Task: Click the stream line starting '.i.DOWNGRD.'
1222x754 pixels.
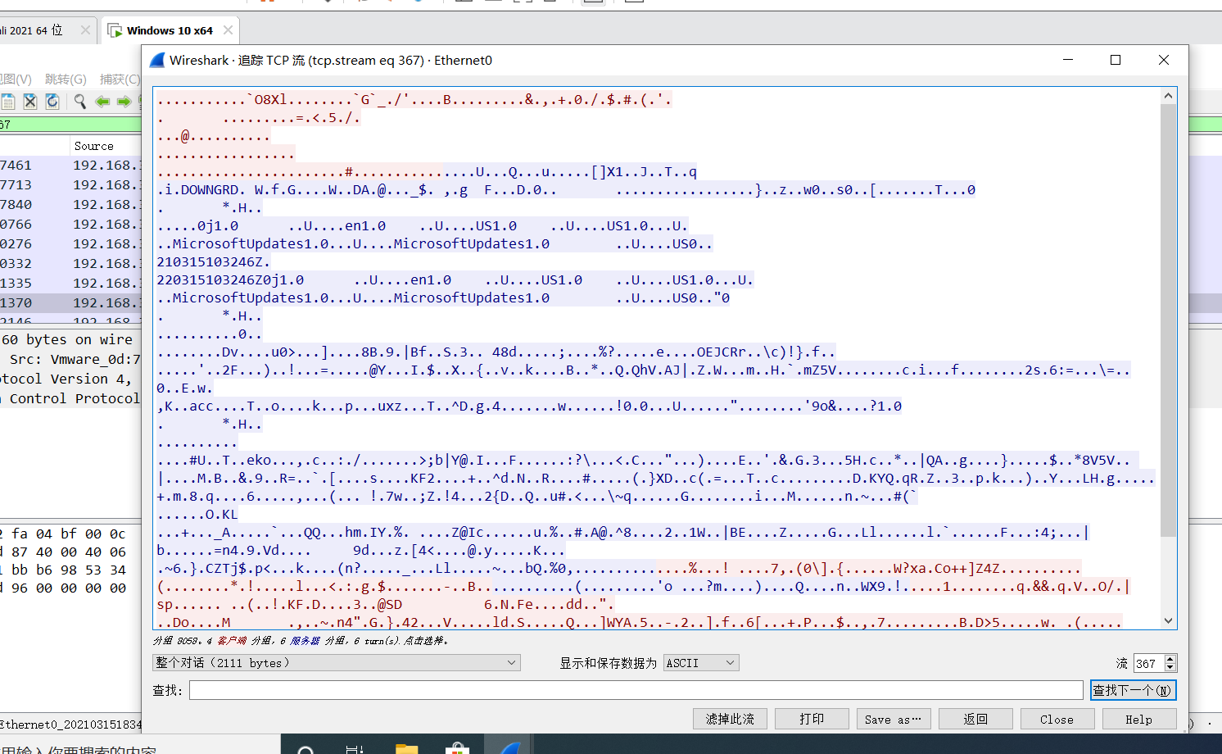Action: pyautogui.click(x=566, y=190)
